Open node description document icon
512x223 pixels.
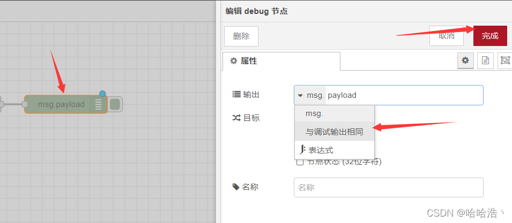486,60
